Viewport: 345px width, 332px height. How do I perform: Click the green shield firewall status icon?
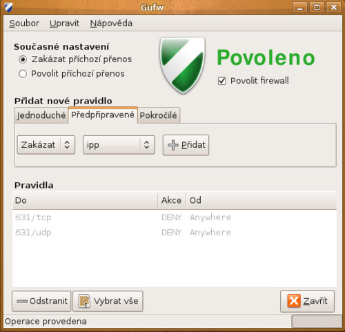pyautogui.click(x=182, y=66)
